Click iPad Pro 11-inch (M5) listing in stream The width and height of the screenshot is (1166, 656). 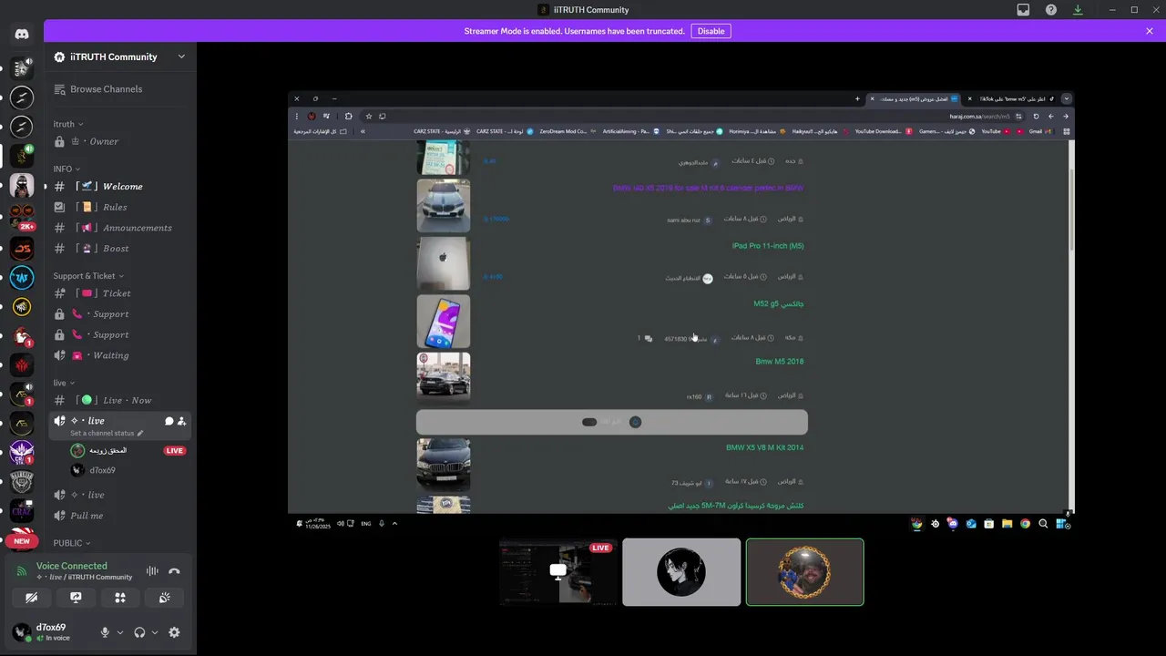pos(768,246)
